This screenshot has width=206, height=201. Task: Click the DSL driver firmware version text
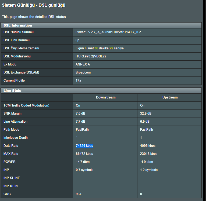[x=108, y=32]
